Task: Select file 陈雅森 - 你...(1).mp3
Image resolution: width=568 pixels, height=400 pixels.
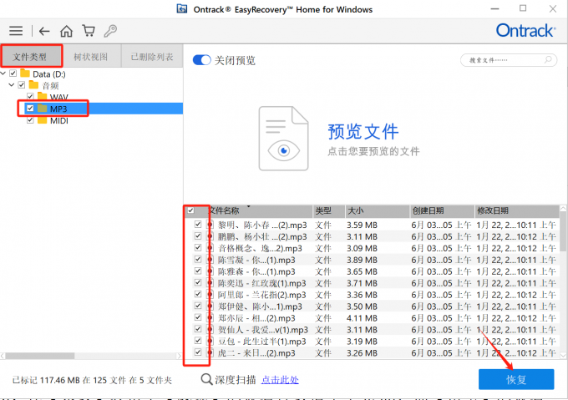Action: tap(256, 271)
